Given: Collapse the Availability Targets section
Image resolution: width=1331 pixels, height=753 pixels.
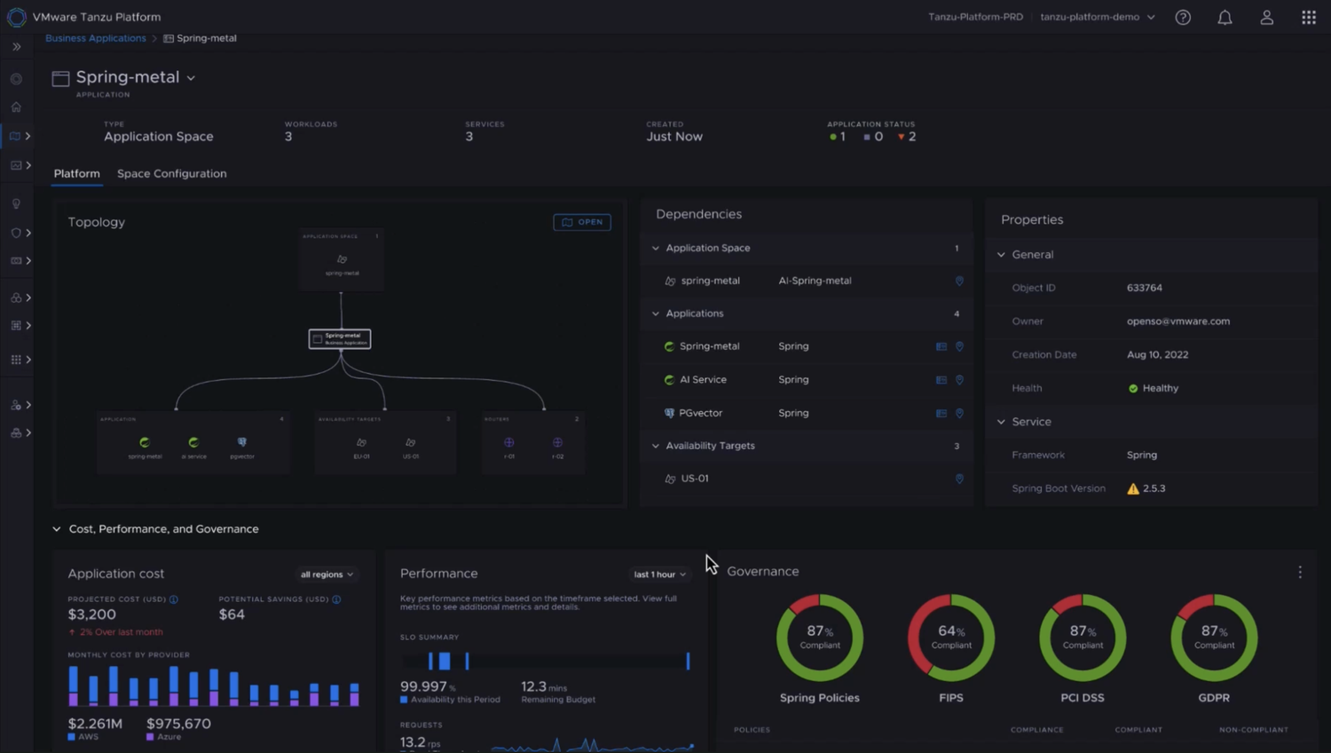Looking at the screenshot, I should click(x=656, y=446).
